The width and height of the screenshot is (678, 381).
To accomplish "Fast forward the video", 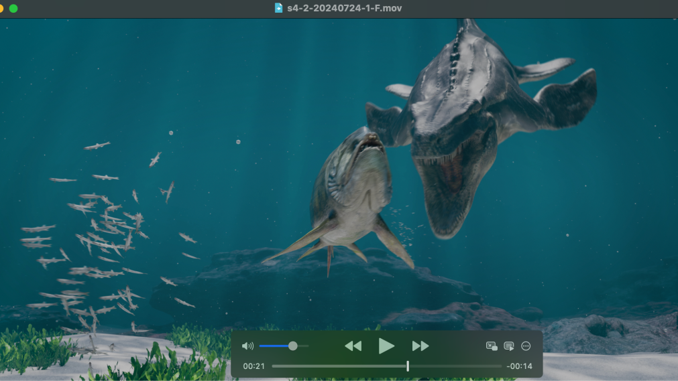I will pyautogui.click(x=420, y=346).
